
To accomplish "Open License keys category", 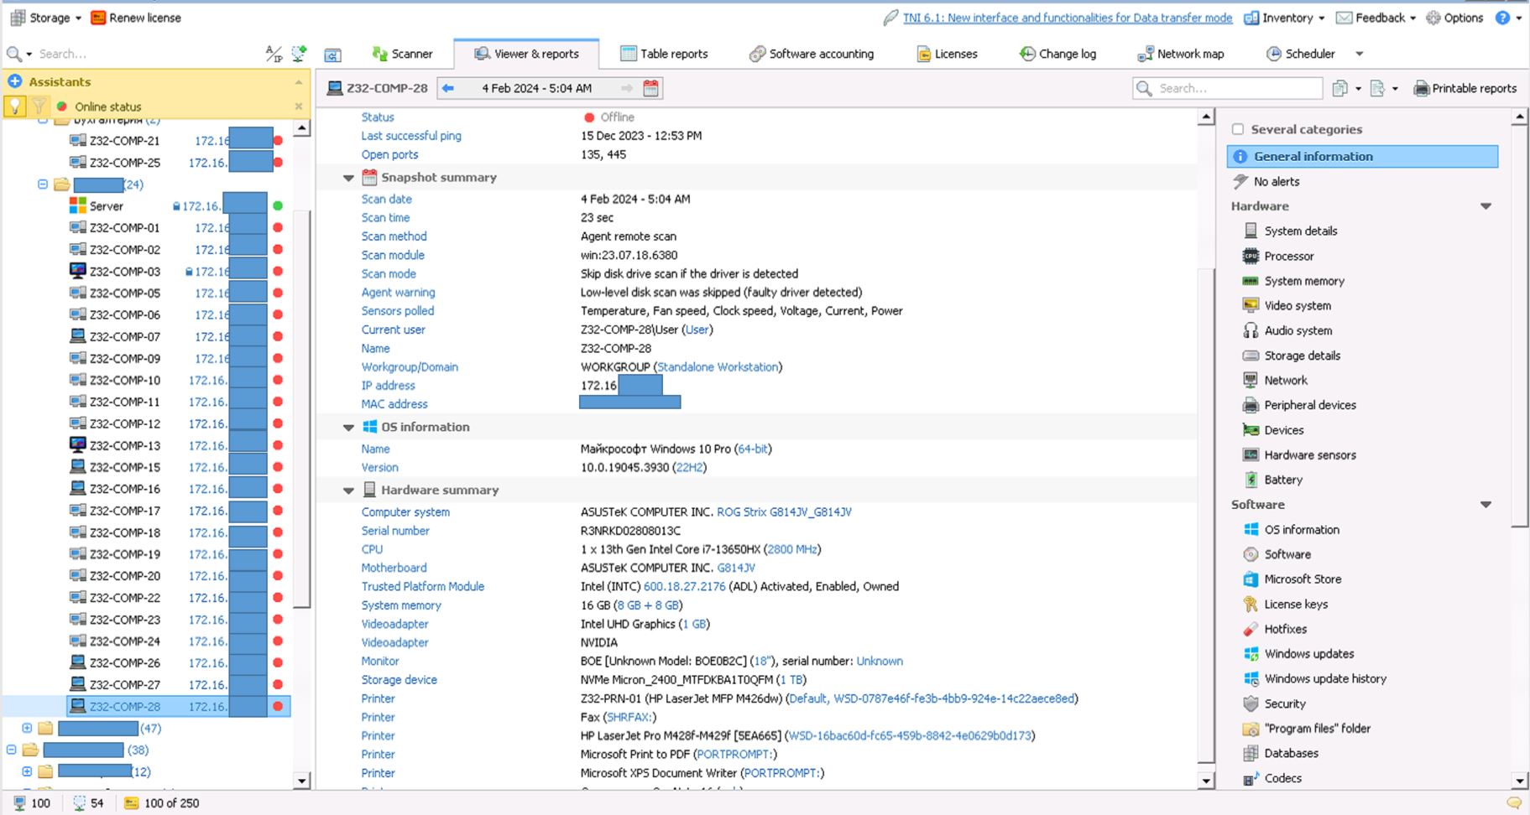I will (1285, 605).
